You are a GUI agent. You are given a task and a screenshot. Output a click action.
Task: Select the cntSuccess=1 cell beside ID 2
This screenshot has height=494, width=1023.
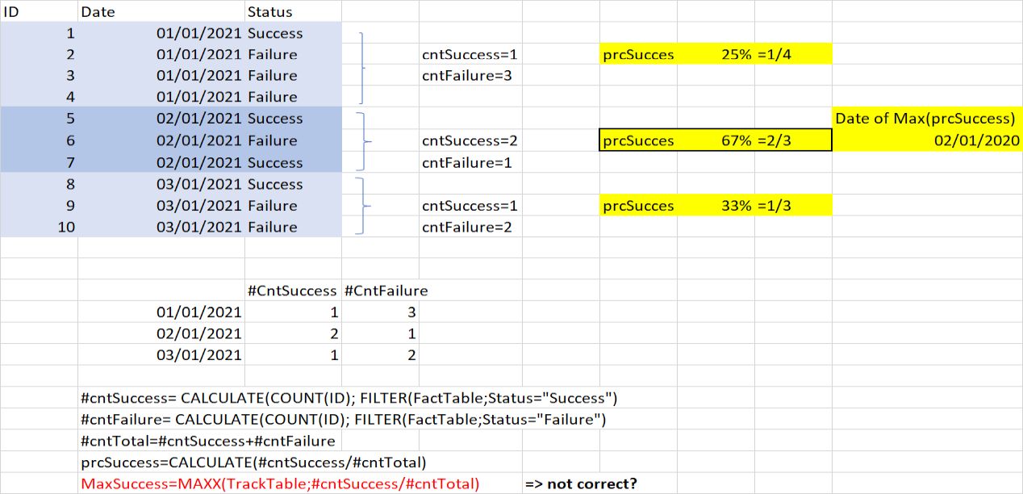[x=470, y=54]
